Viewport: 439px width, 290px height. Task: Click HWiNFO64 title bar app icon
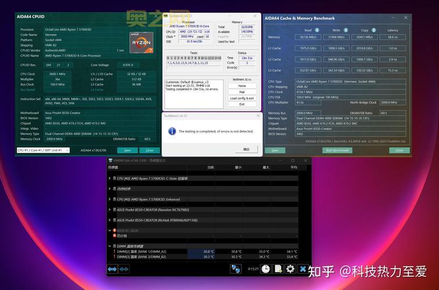point(110,161)
